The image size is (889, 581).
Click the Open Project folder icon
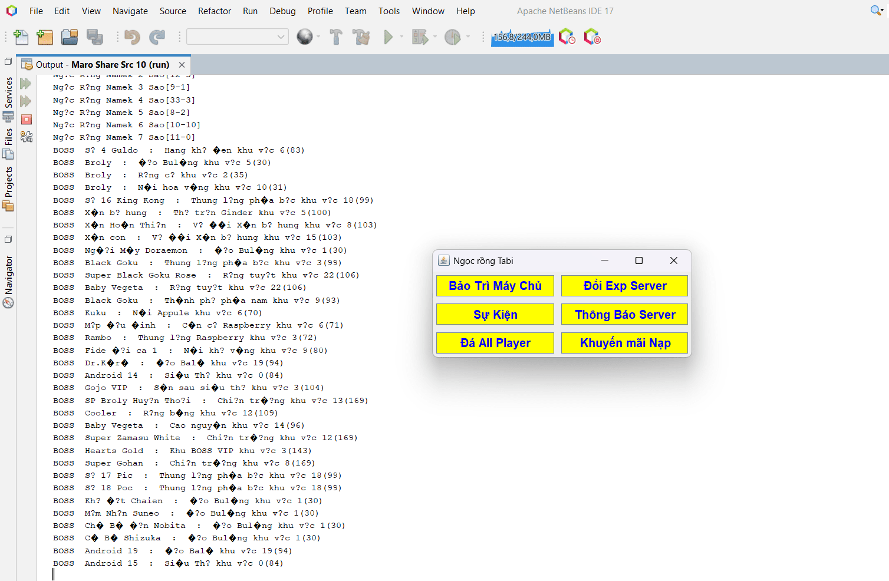click(x=70, y=37)
